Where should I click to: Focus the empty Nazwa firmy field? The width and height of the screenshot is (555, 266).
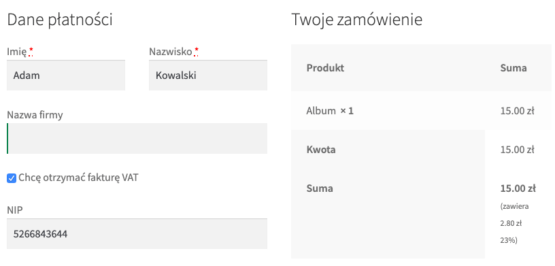137,139
